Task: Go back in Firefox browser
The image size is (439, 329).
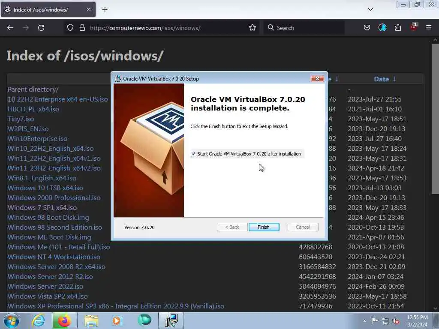Action: point(10,28)
